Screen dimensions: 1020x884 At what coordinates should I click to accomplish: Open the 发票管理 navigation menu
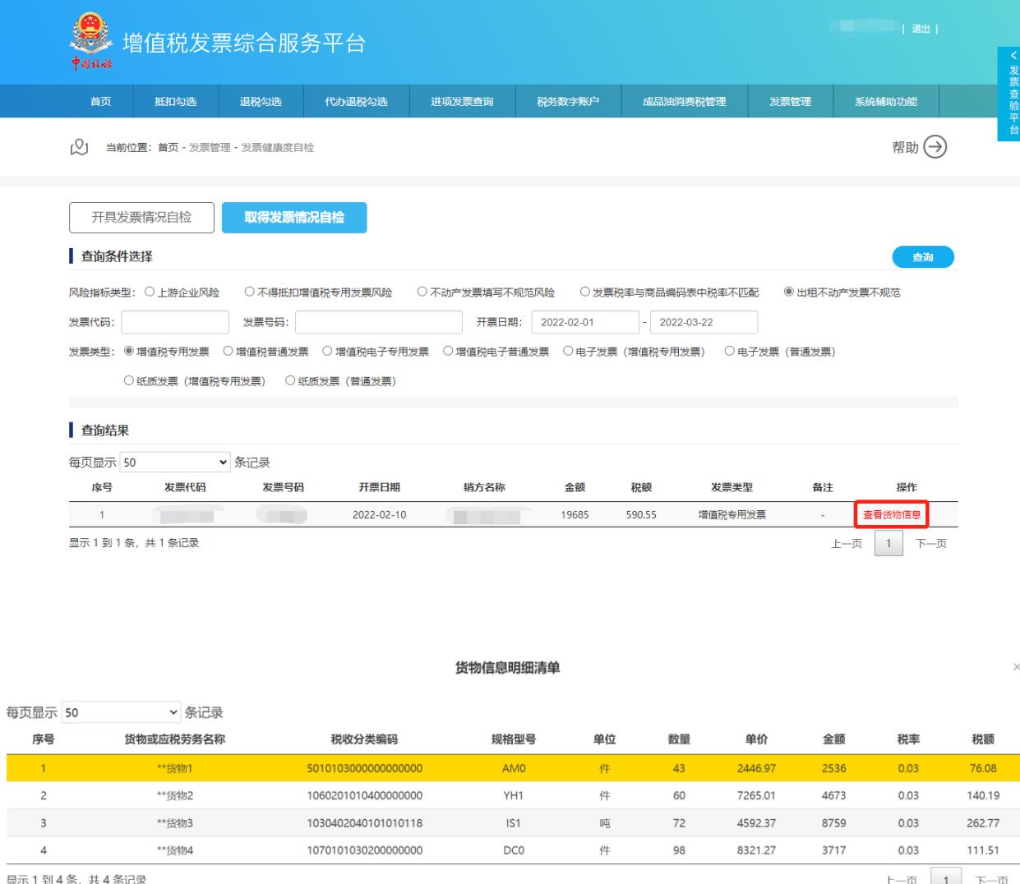point(790,101)
